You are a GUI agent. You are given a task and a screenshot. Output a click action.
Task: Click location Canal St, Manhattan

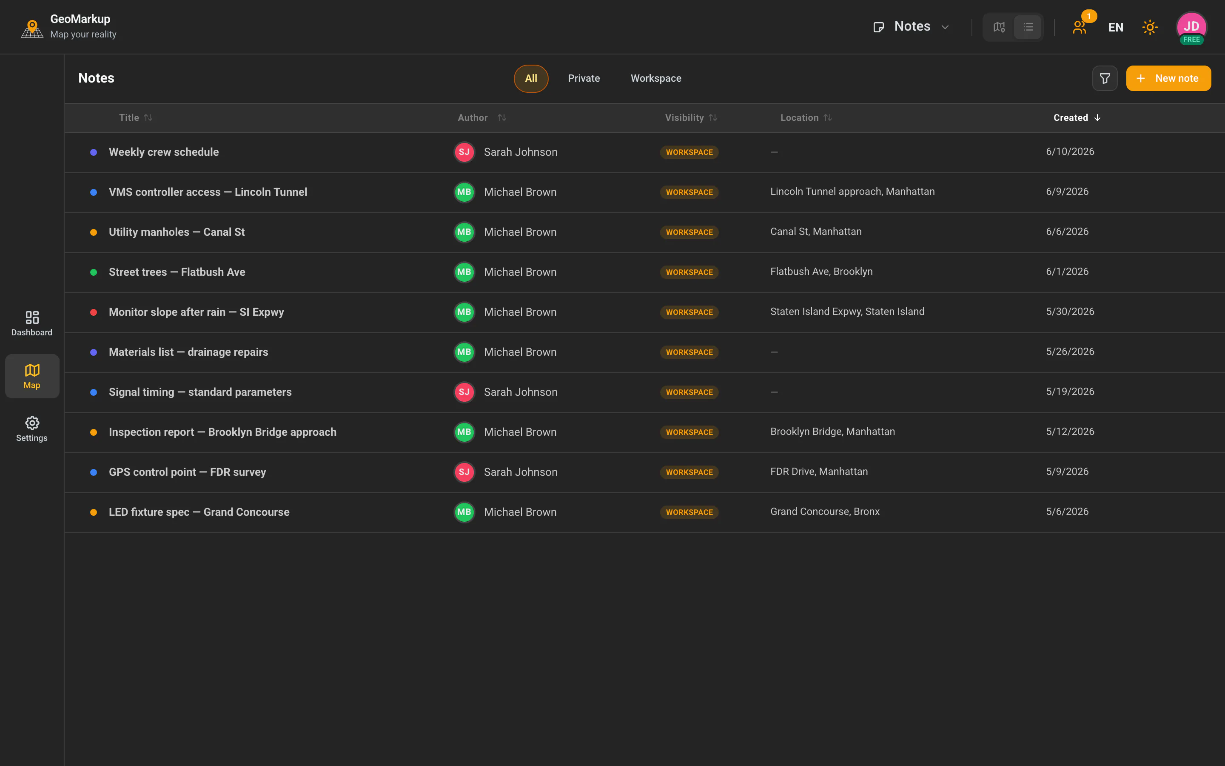click(815, 232)
